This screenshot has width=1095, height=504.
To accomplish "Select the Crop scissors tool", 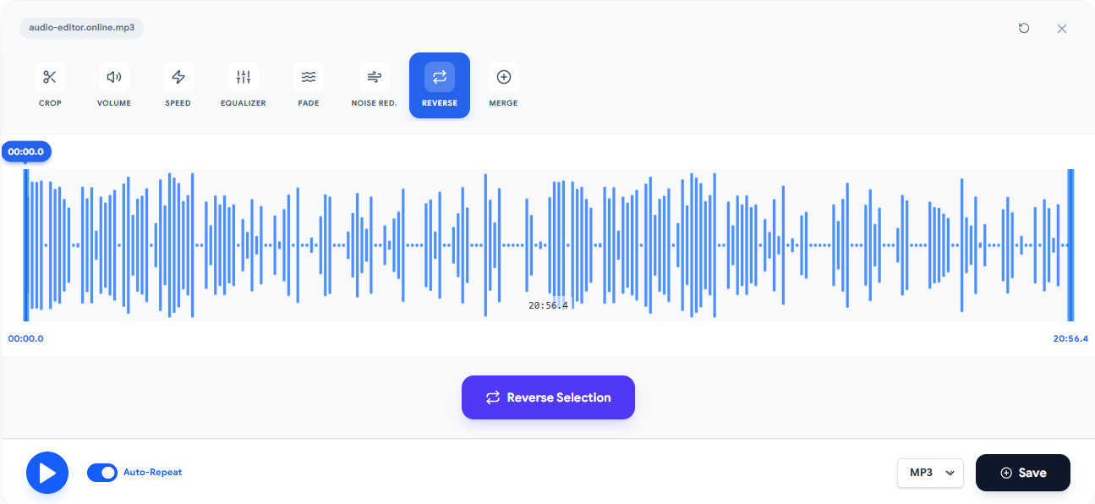I will point(50,85).
